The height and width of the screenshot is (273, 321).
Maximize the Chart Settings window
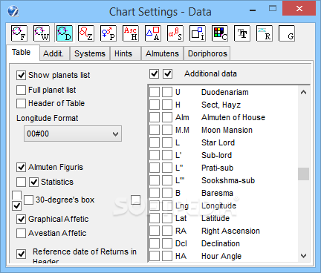[273, 9]
